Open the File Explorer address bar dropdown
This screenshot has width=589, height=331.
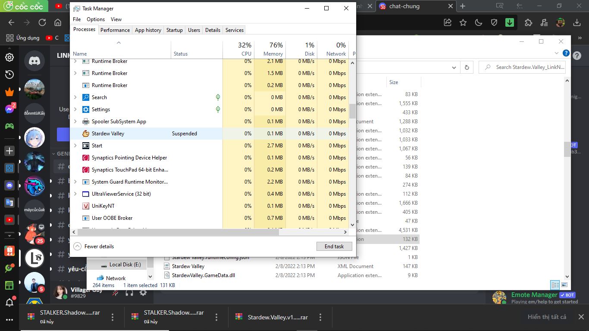(x=454, y=67)
